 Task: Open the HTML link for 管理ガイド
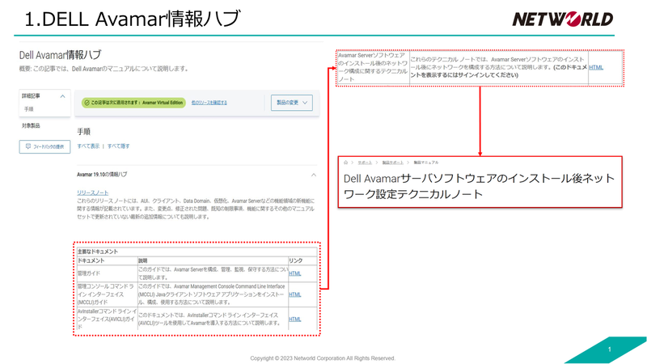point(294,273)
